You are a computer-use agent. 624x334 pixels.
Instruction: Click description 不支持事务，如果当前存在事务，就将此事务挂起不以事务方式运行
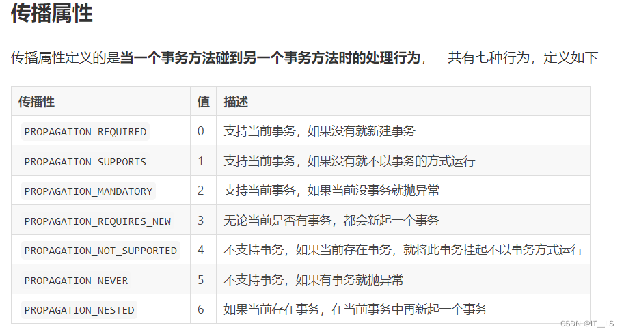pyautogui.click(x=403, y=250)
